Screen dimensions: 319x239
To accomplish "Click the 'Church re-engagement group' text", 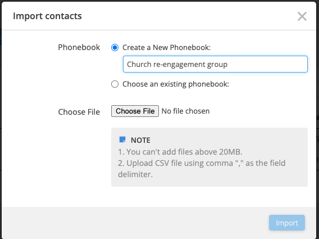I will [177, 64].
